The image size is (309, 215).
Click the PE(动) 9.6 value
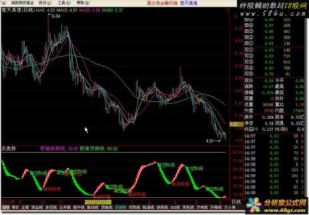coord(301,129)
